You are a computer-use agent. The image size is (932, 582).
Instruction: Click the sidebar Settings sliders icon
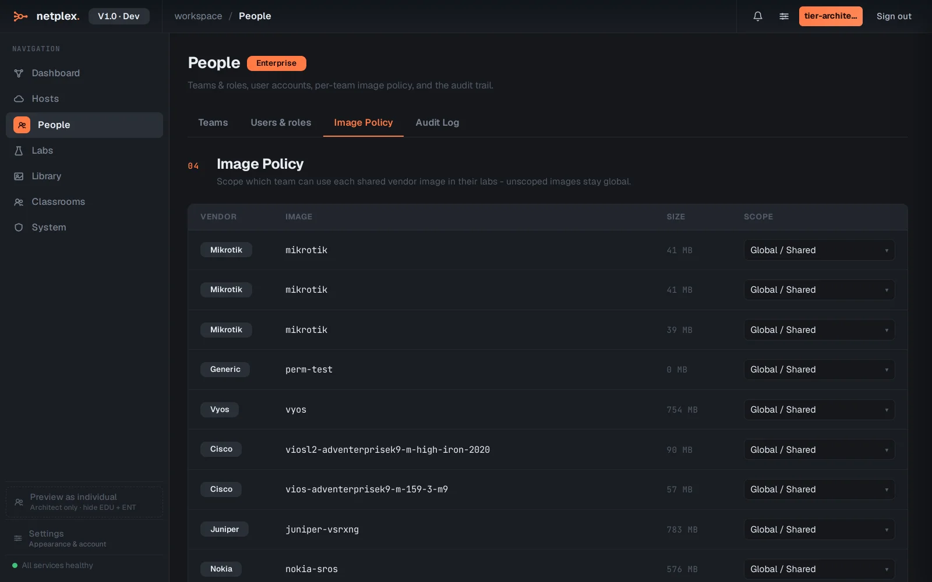(18, 538)
